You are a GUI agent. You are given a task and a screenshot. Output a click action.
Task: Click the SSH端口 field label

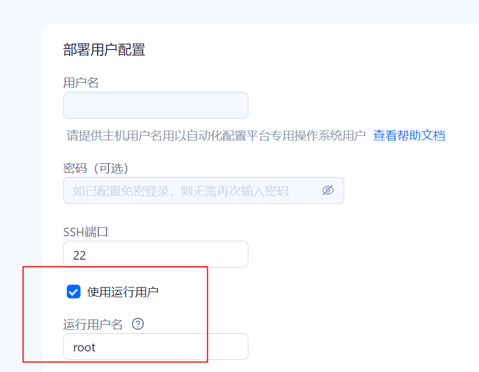pyautogui.click(x=86, y=232)
